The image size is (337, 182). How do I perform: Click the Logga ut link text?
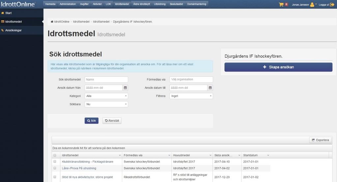tap(324, 5)
